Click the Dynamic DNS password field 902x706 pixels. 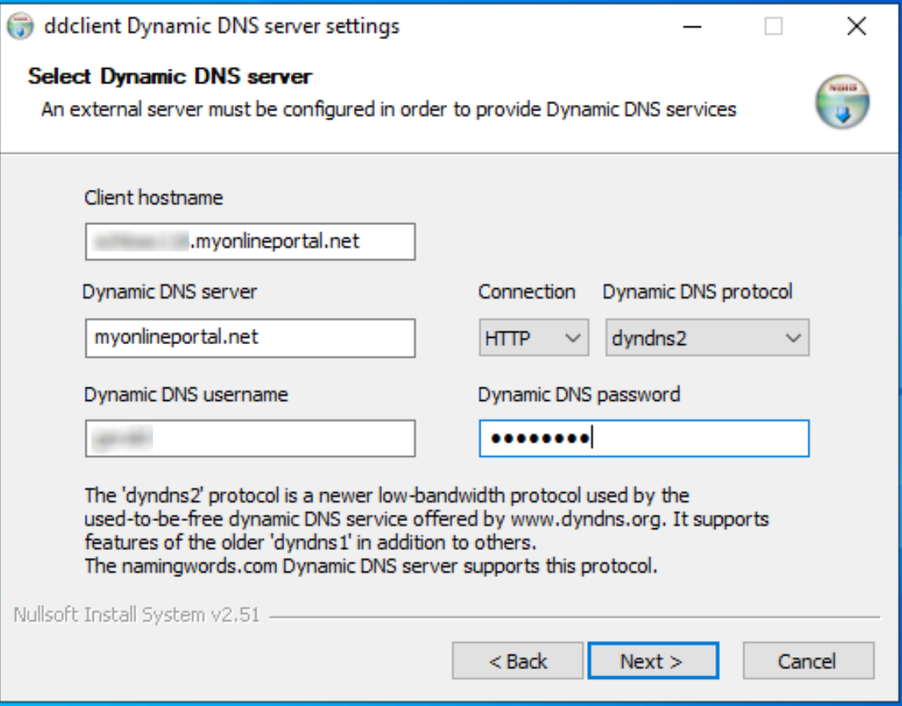click(x=644, y=439)
